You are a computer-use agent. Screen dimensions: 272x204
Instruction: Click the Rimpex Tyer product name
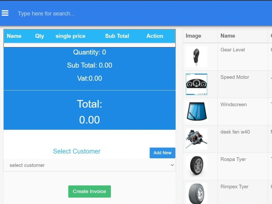point(234,187)
